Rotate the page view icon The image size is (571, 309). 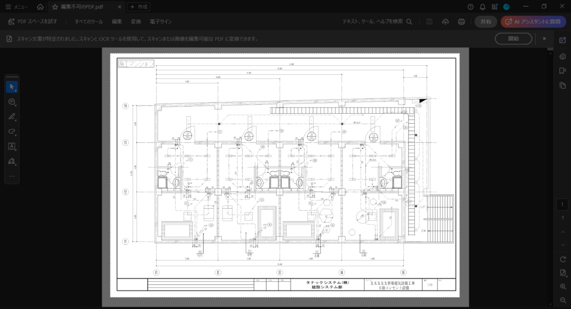563,259
